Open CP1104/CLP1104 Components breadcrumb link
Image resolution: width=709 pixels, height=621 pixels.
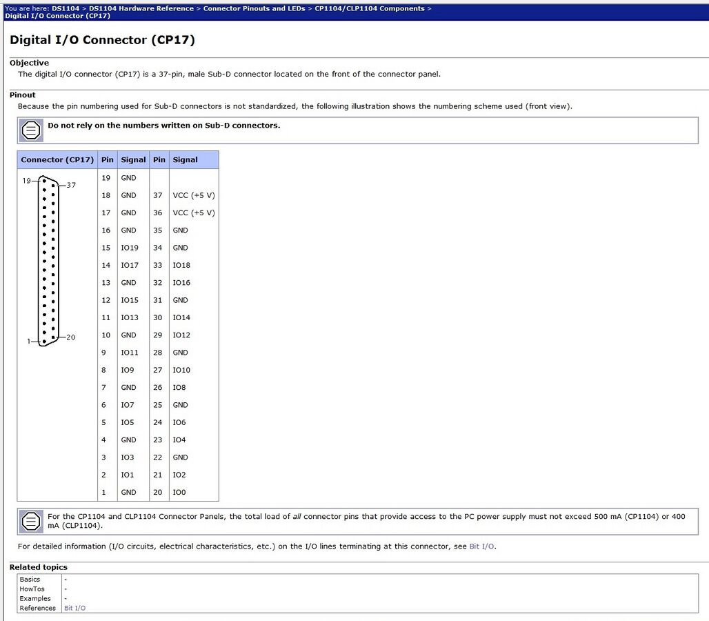click(370, 8)
